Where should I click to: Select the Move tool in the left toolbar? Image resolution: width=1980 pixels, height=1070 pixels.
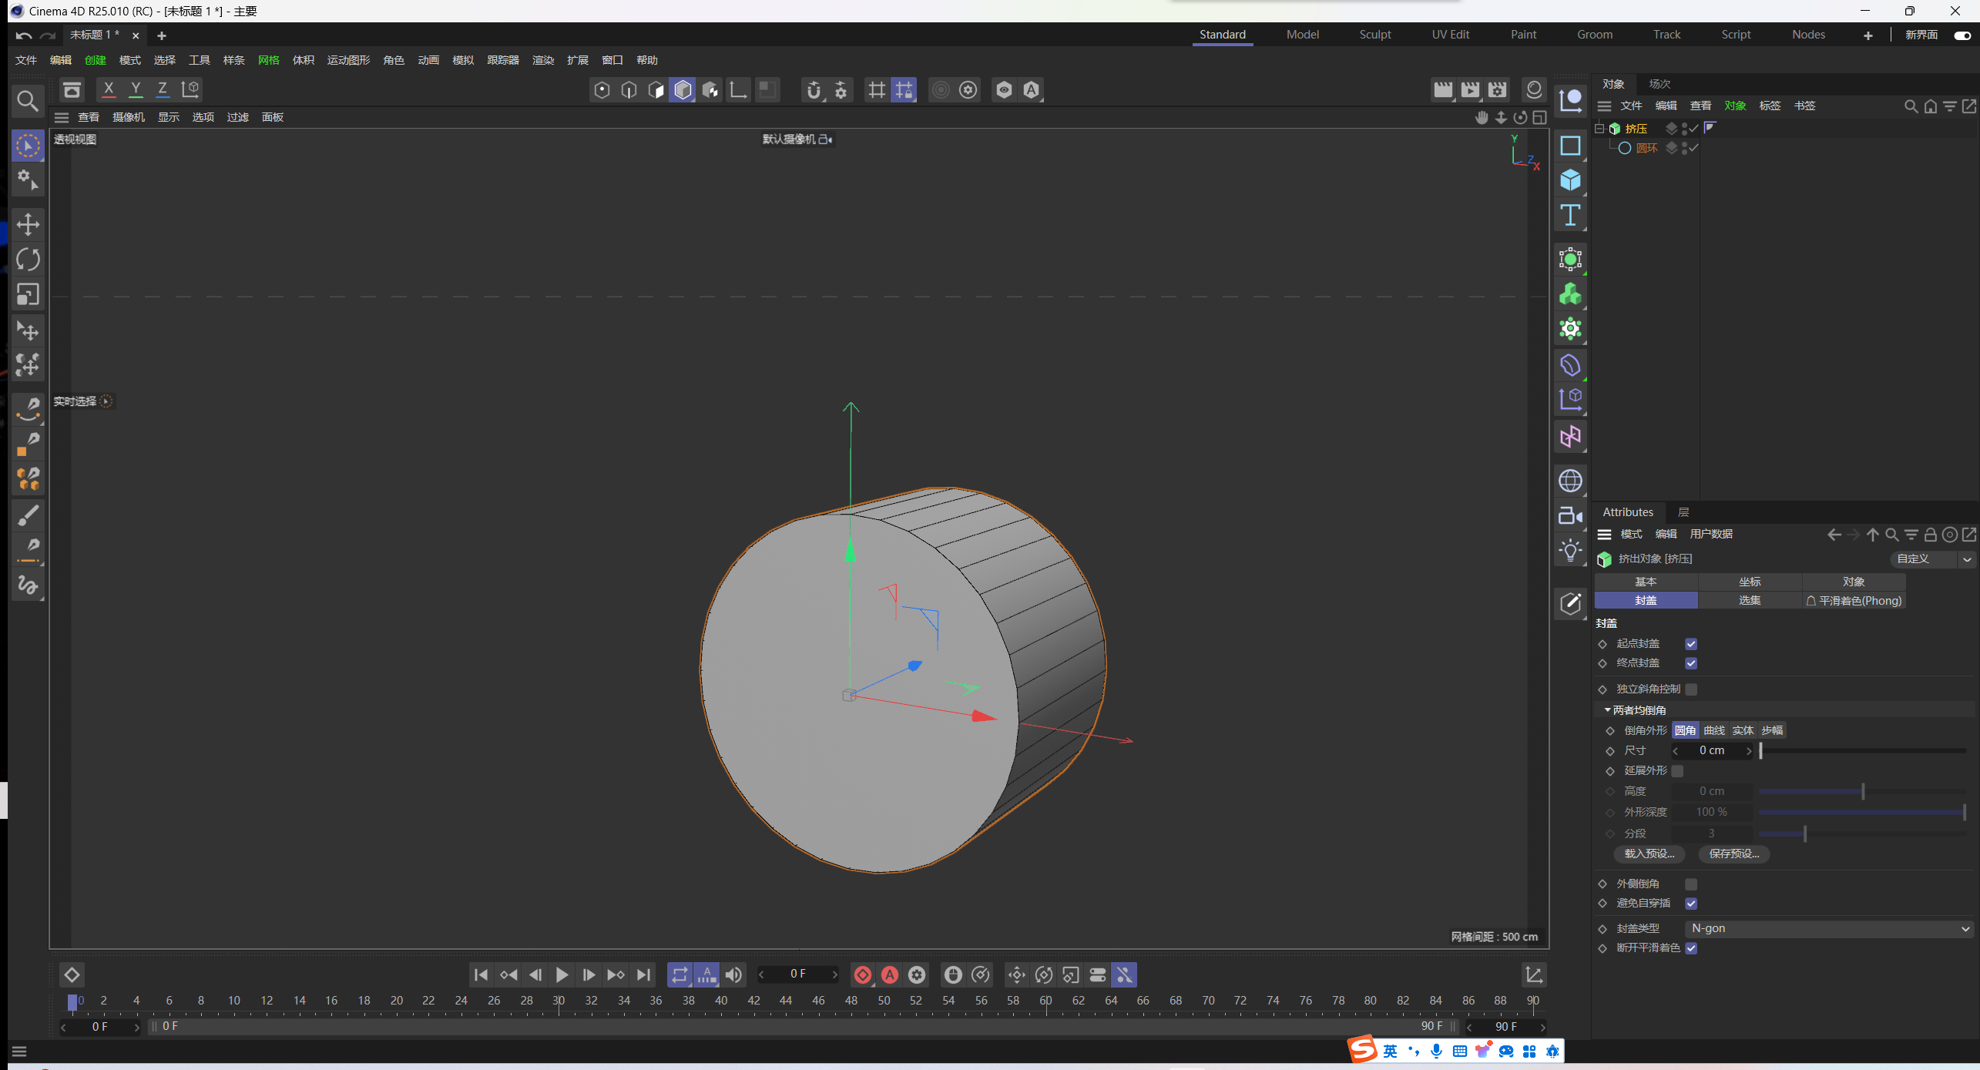pyautogui.click(x=28, y=224)
